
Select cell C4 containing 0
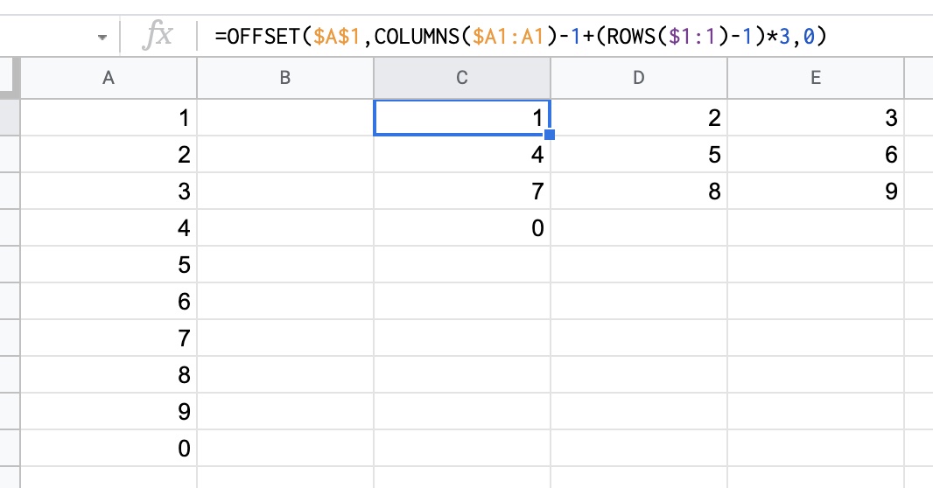point(462,227)
